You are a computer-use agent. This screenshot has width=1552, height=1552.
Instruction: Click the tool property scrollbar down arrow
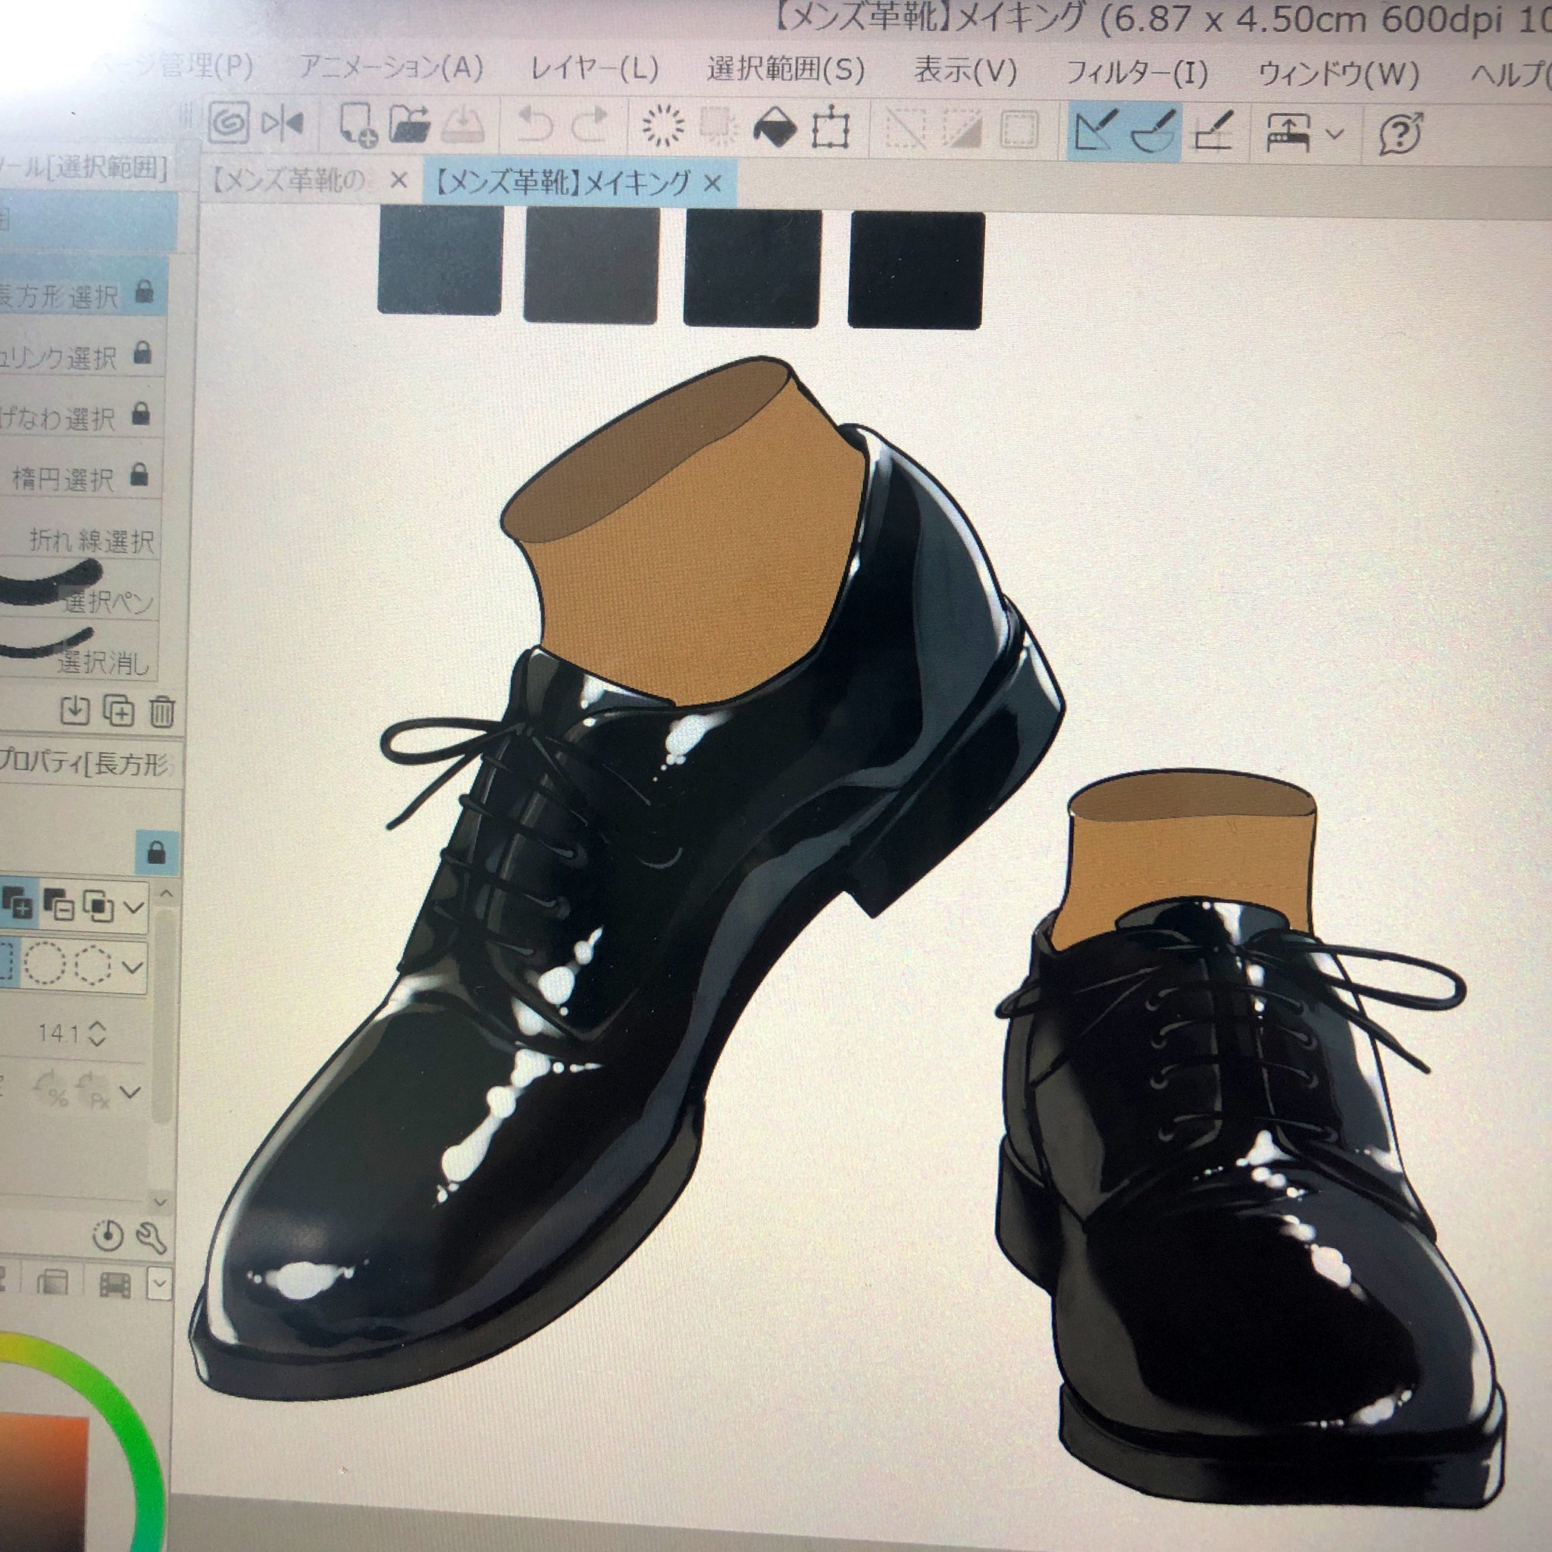[160, 1202]
